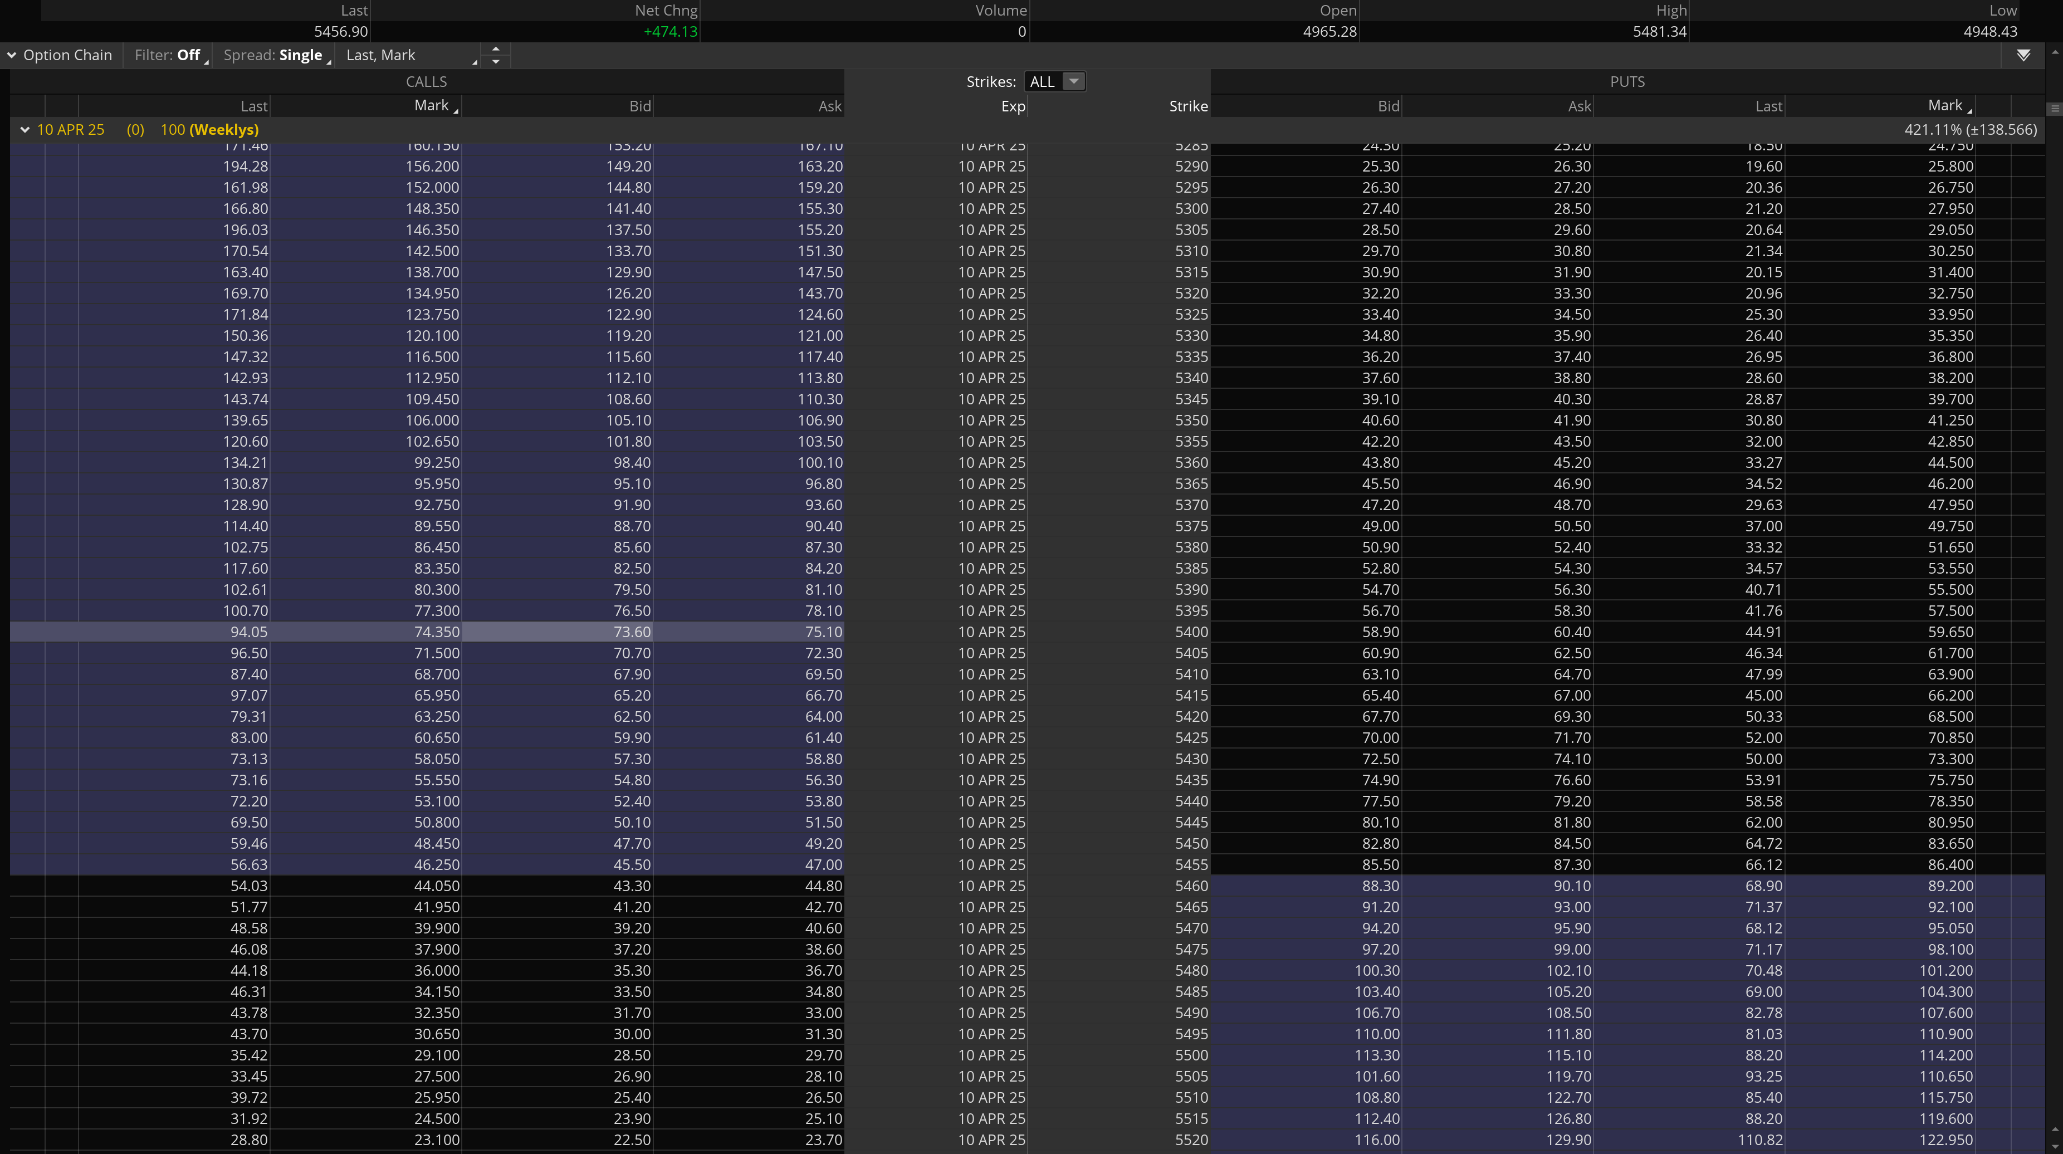The height and width of the screenshot is (1154, 2063).
Task: Click the Strike column header
Action: coord(1187,106)
